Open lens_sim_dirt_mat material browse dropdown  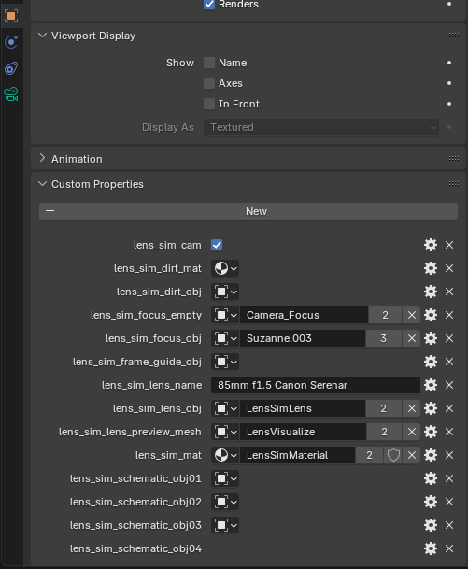(225, 268)
